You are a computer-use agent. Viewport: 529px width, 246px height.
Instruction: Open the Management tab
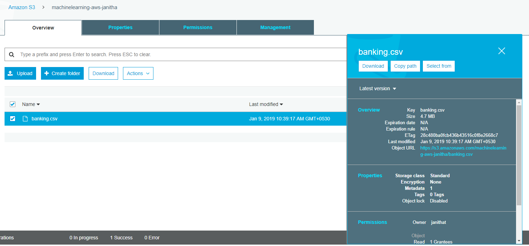click(x=275, y=27)
